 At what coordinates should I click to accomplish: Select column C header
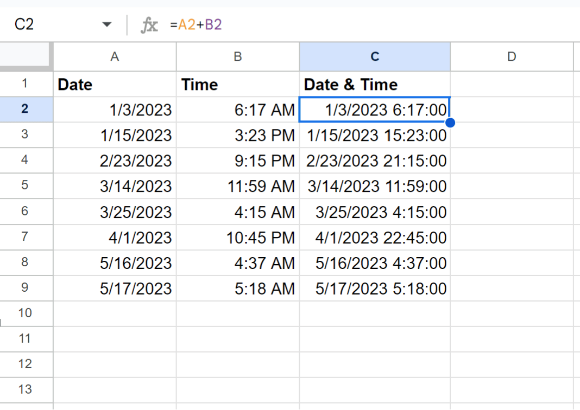(375, 57)
